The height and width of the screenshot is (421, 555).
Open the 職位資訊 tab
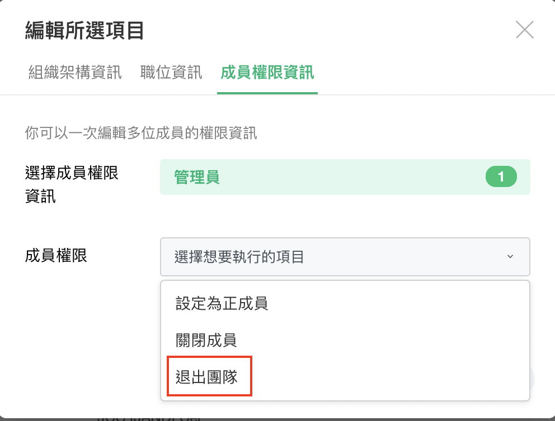click(171, 73)
